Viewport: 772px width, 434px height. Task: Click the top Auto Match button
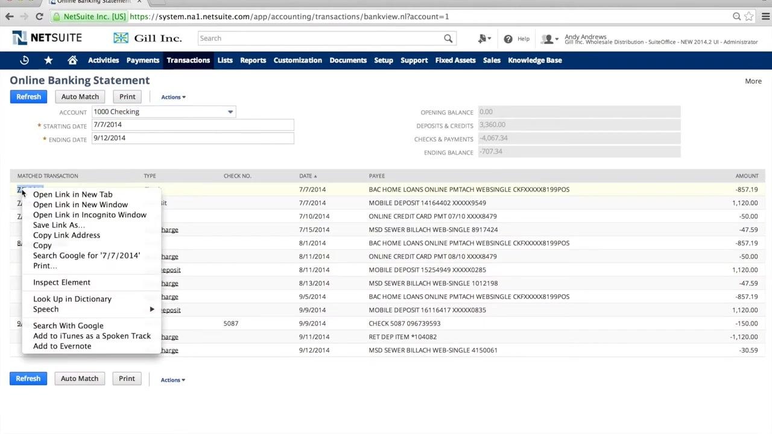[80, 96]
